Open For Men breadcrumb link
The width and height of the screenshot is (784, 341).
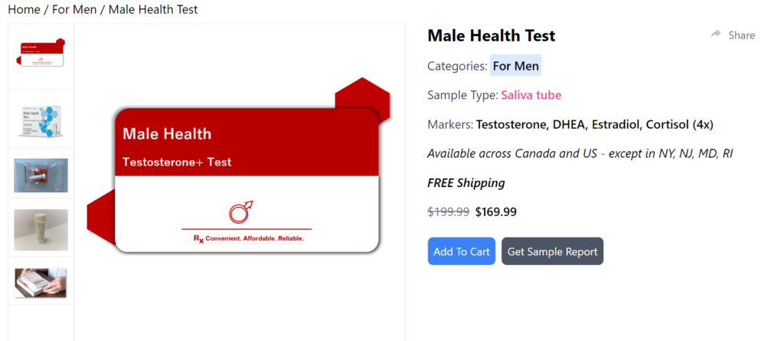pos(74,9)
